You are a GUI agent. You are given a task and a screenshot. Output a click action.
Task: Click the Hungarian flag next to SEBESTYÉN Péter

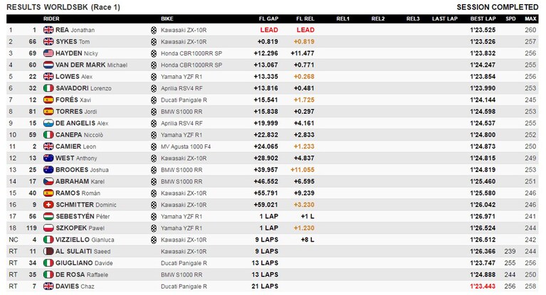[48, 216]
